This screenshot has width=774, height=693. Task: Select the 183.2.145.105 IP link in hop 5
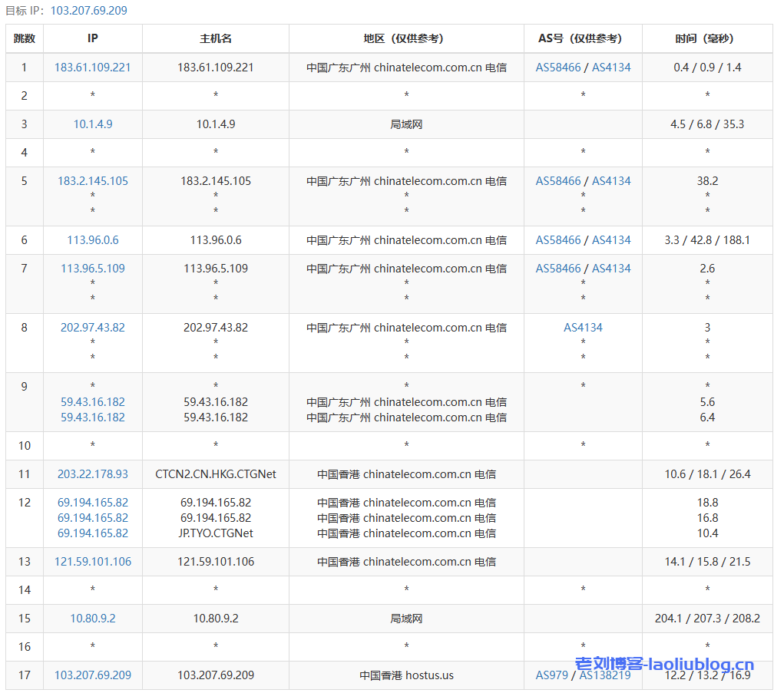92,181
